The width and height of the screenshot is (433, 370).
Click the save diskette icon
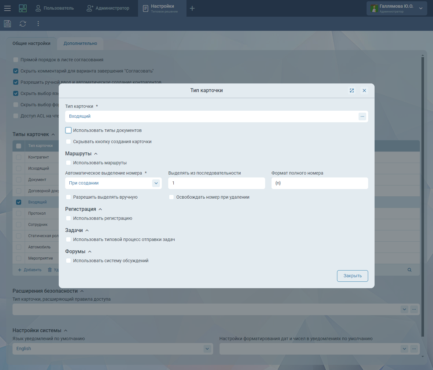[x=7, y=24]
